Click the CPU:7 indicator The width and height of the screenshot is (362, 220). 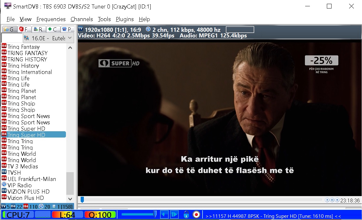pyautogui.click(x=18, y=215)
